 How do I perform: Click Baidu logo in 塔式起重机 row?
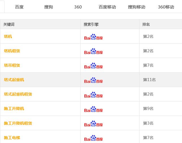coord(93,80)
